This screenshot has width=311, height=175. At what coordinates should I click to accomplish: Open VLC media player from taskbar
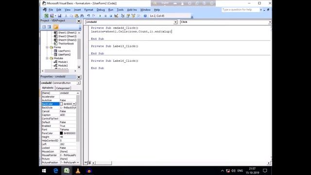point(78,171)
